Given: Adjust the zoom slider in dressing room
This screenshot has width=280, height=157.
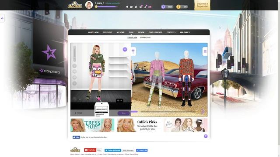Looking at the screenshot, I should point(75,54).
